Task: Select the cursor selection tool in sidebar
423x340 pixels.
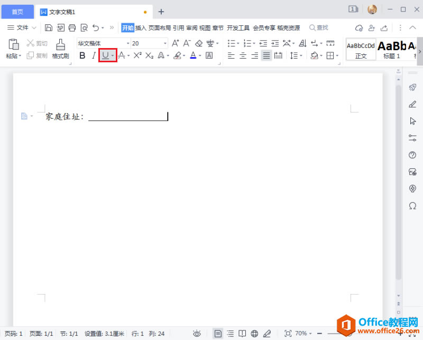Action: tap(412, 121)
